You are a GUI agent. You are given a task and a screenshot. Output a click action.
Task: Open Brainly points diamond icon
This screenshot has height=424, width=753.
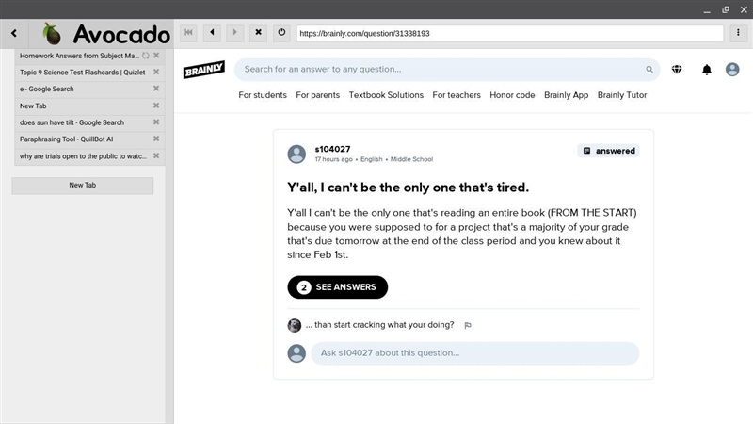point(677,69)
